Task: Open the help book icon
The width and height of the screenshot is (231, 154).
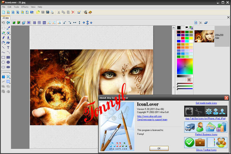Action: point(90,12)
